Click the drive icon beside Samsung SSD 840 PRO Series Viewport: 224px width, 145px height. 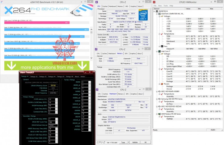coord(159,99)
